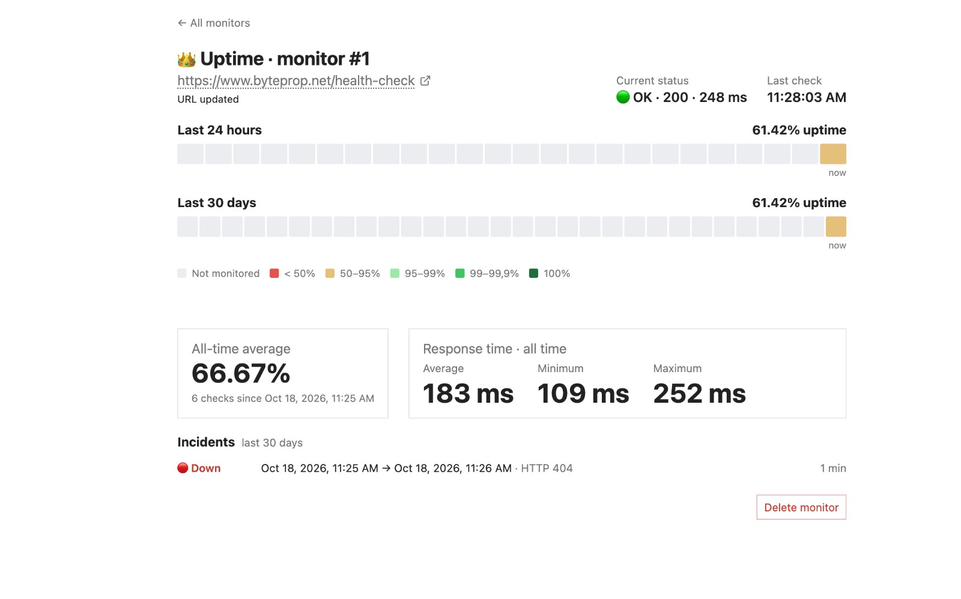
Task: Click the 'Uptime · monitor #1' title
Action: tap(285, 59)
